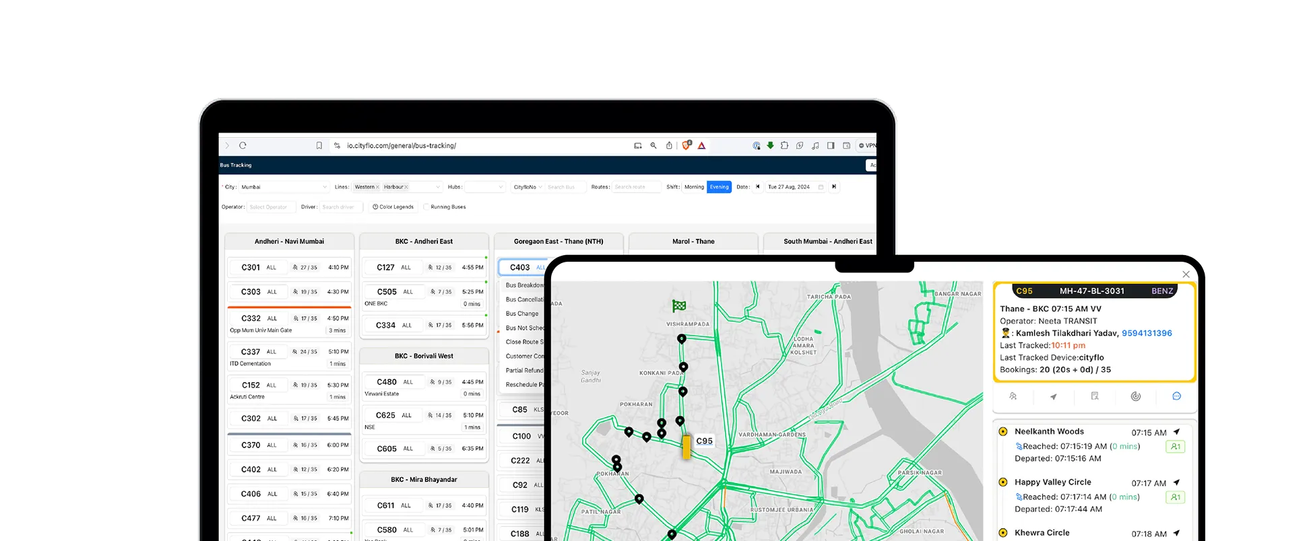The image size is (1305, 541).
Task: Click the share icon in browser toolbar
Action: [x=669, y=145]
